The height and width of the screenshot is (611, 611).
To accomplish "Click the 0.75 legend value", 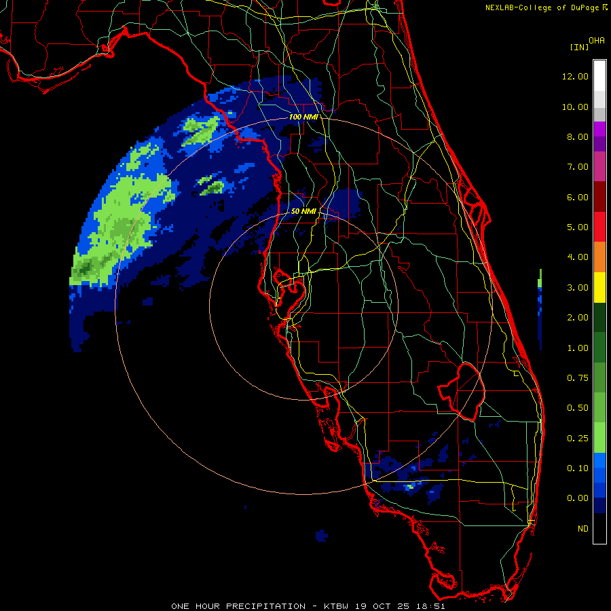I will pyautogui.click(x=578, y=378).
